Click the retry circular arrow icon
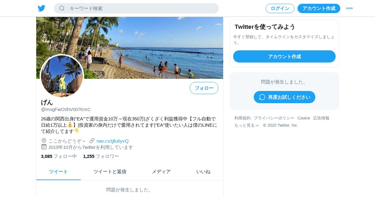The height and width of the screenshot is (197, 375). tap(262, 97)
